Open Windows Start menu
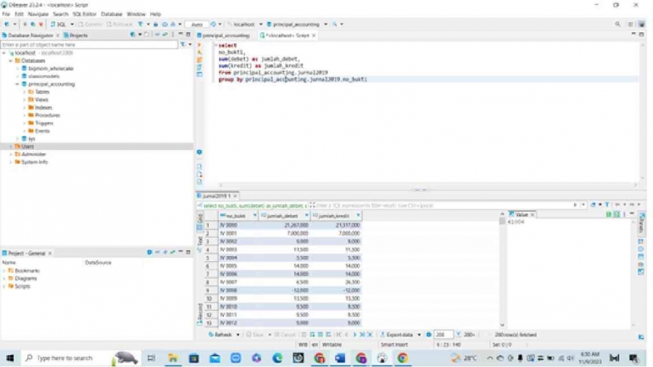 (x=9, y=358)
